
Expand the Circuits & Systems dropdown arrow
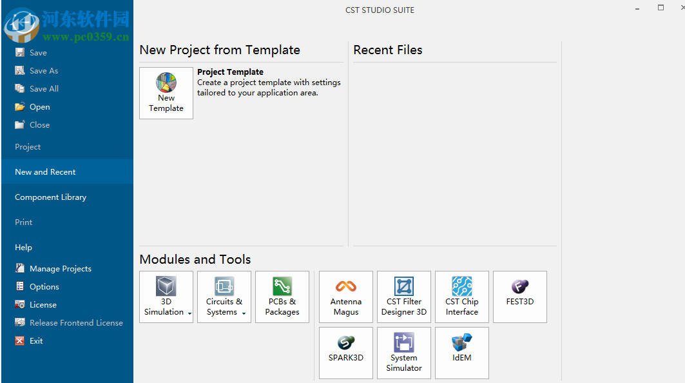pyautogui.click(x=244, y=313)
